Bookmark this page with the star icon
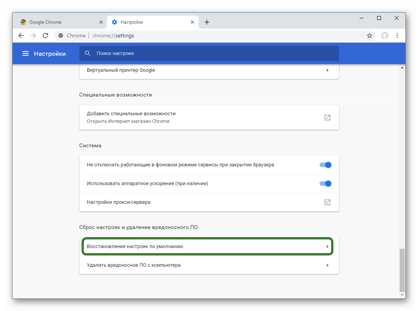 coord(370,35)
